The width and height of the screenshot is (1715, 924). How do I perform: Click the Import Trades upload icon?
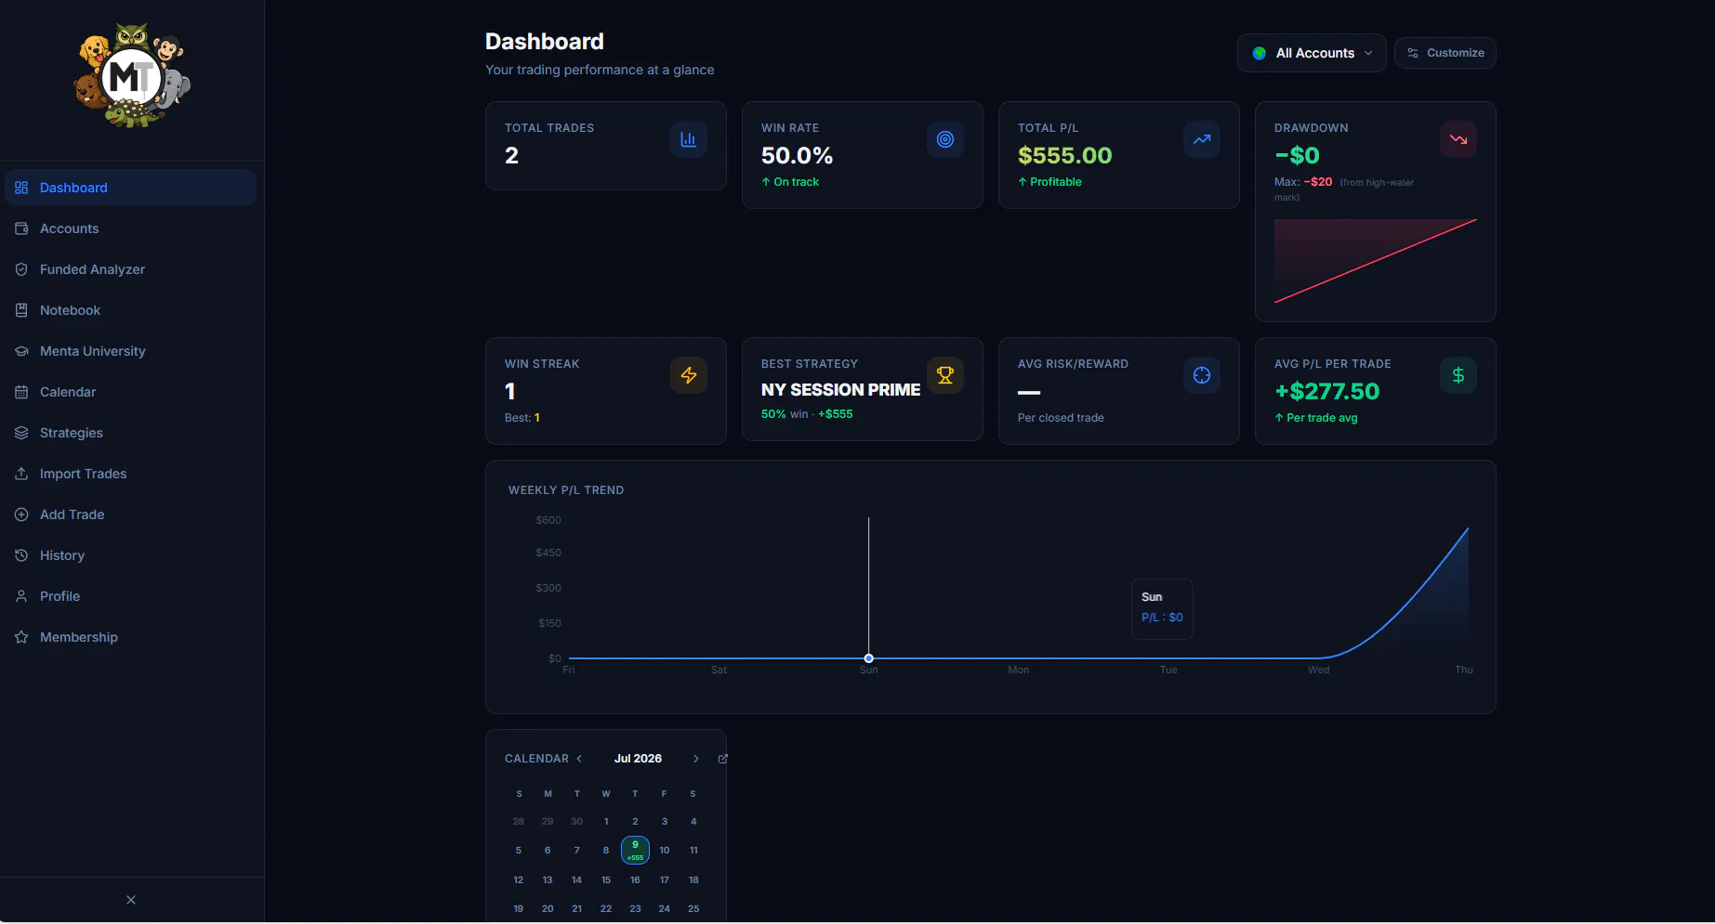point(21,474)
